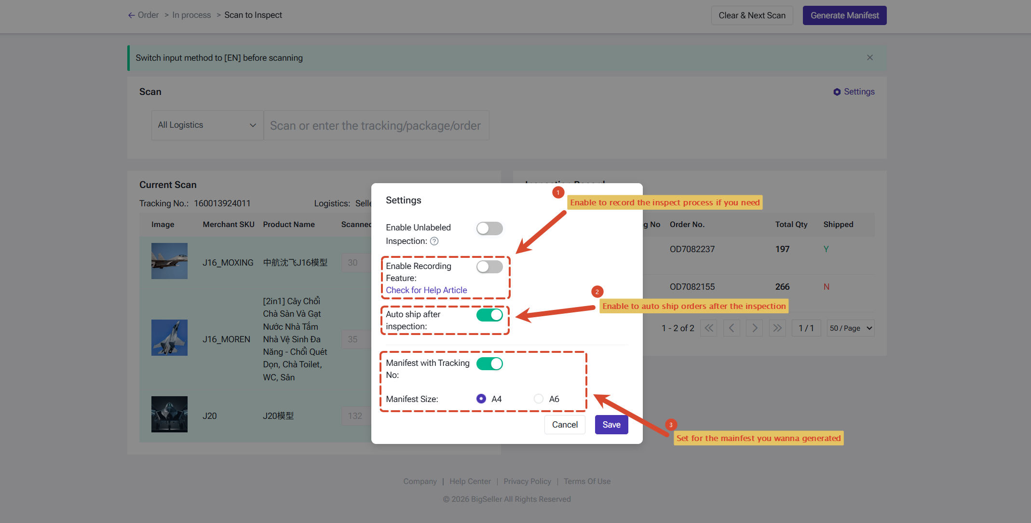The height and width of the screenshot is (523, 1031).
Task: Go to the first page of records
Action: pyautogui.click(x=708, y=328)
